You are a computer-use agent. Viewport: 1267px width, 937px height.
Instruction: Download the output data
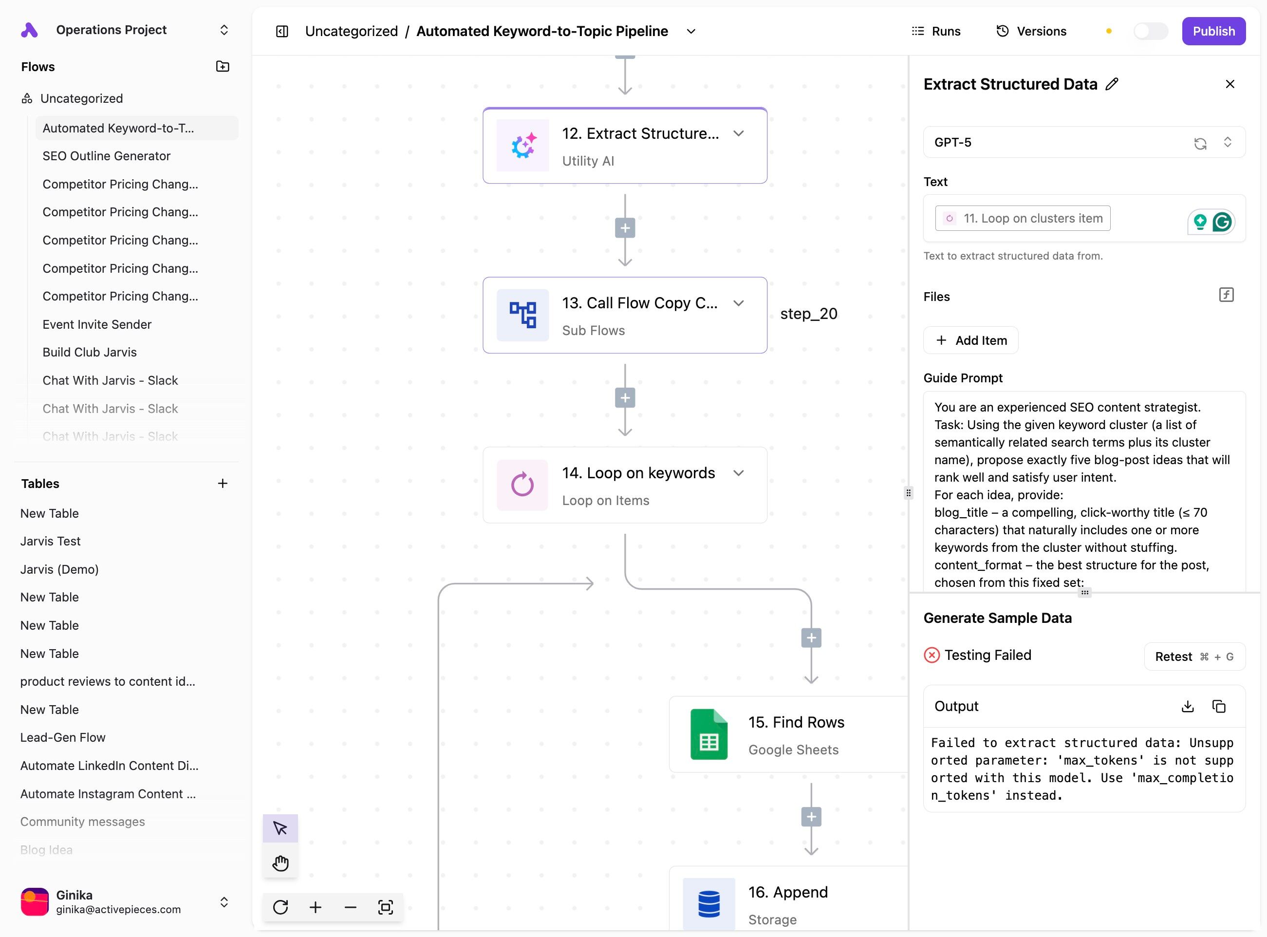pos(1188,706)
